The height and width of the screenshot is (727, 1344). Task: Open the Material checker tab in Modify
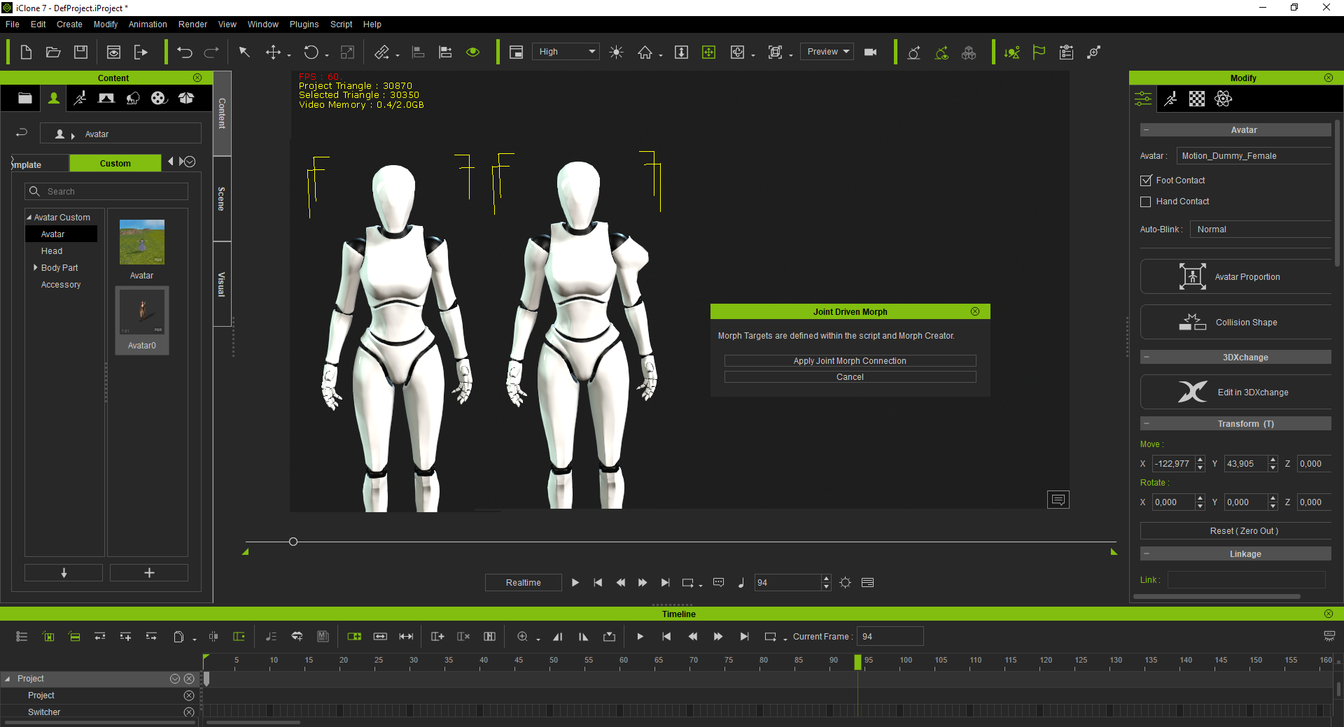point(1197,99)
